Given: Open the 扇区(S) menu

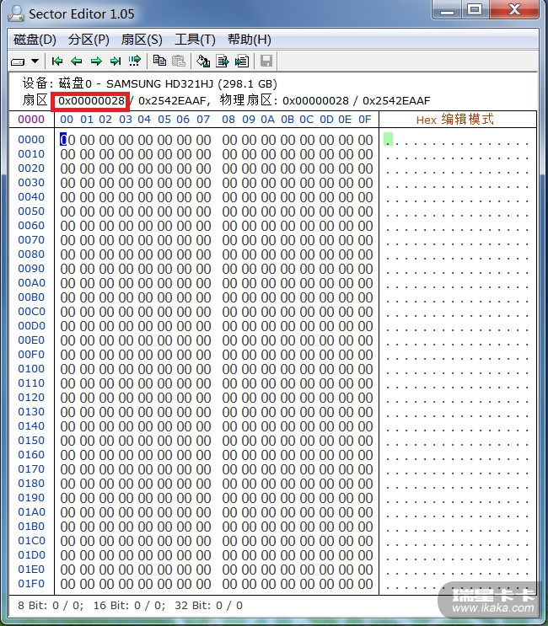Looking at the screenshot, I should [x=142, y=40].
